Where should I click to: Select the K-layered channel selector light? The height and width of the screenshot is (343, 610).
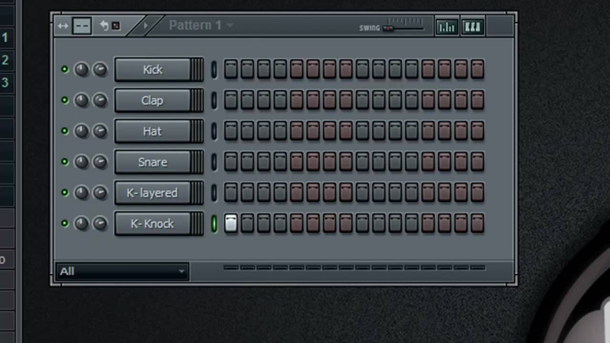tap(214, 192)
